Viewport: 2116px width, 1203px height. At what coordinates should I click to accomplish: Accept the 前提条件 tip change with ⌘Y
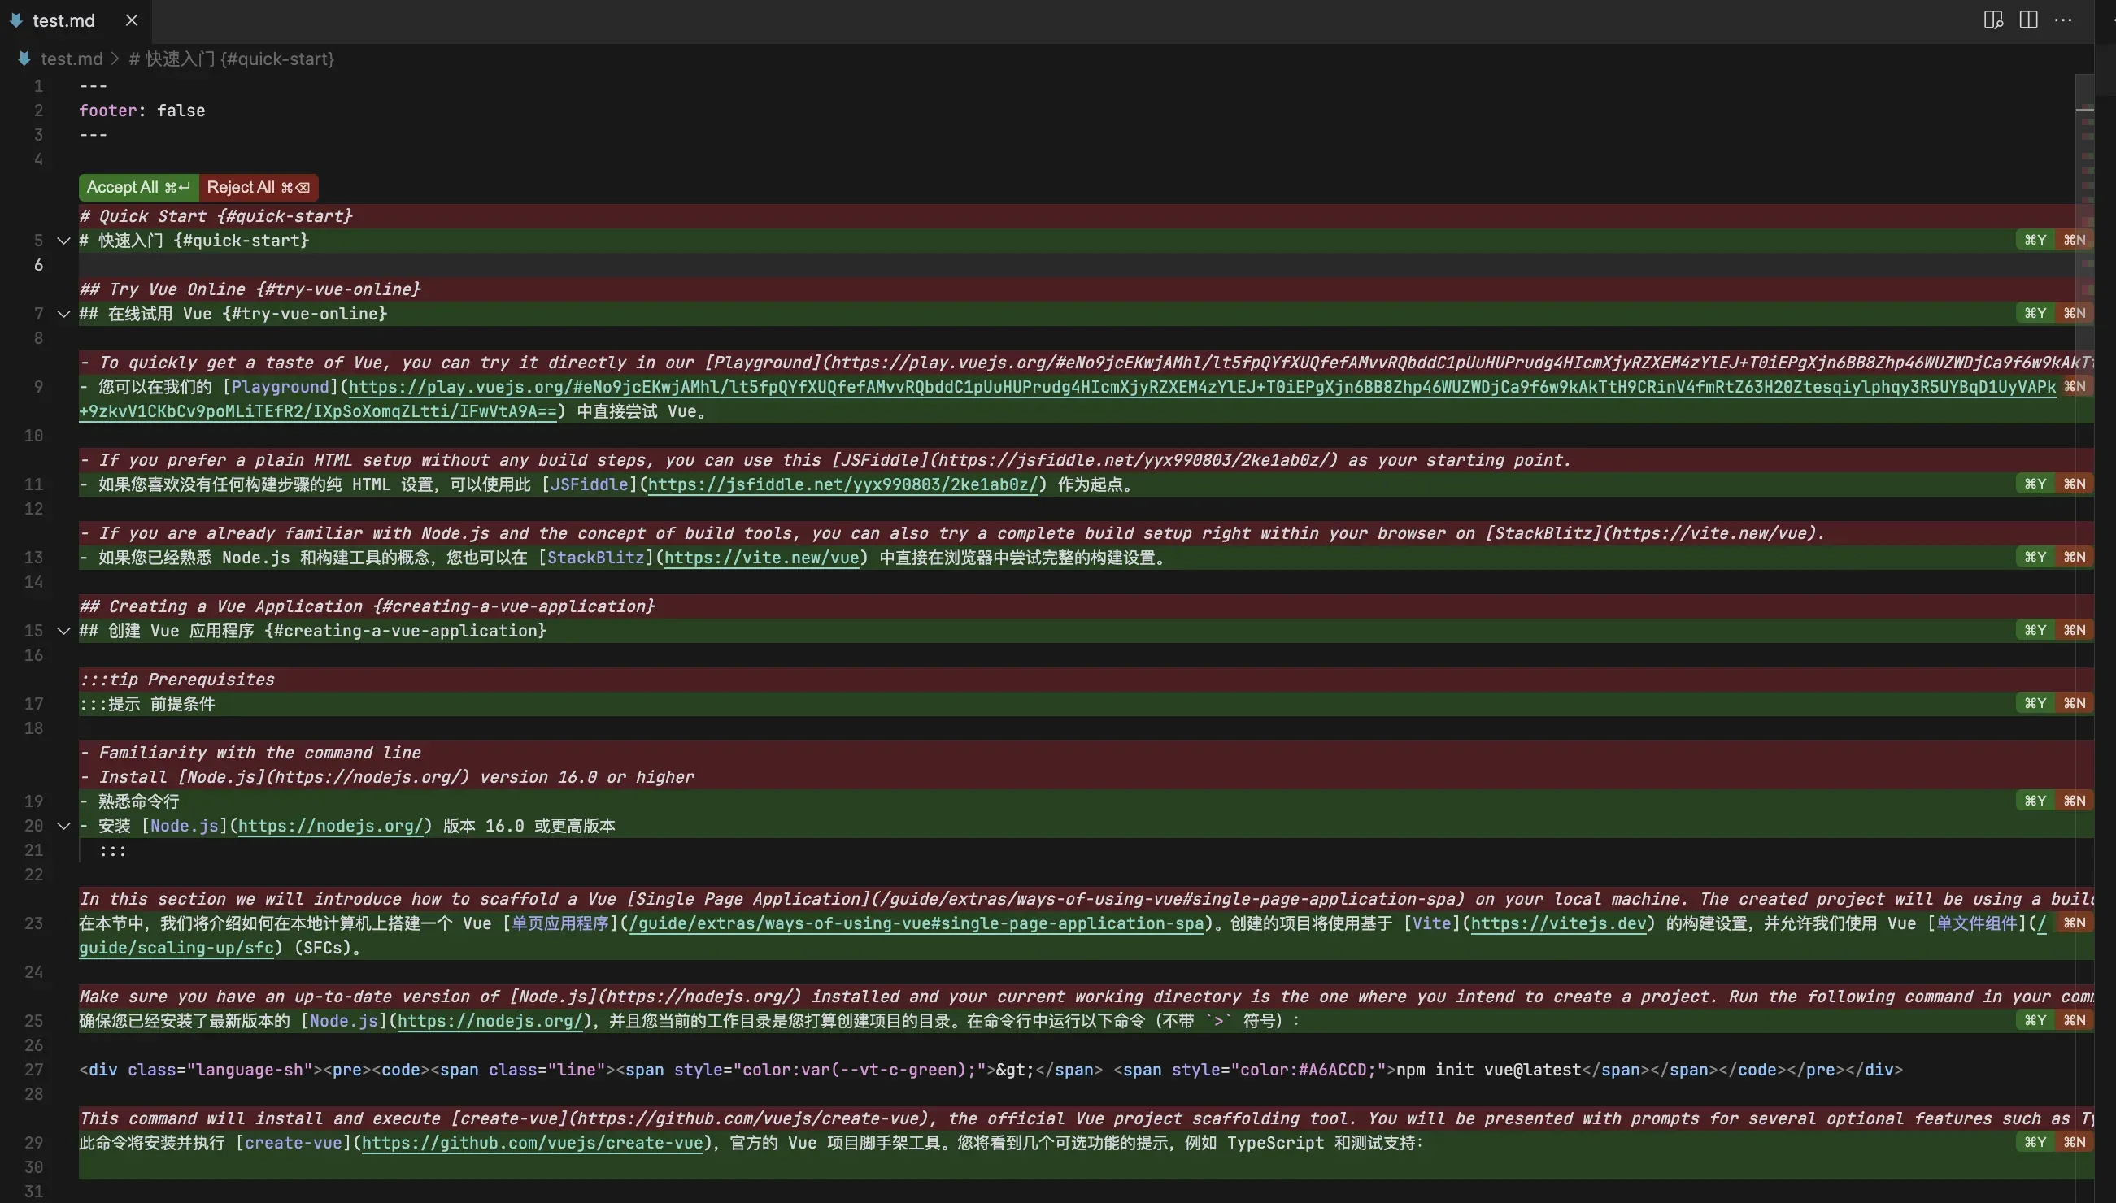tap(2035, 703)
